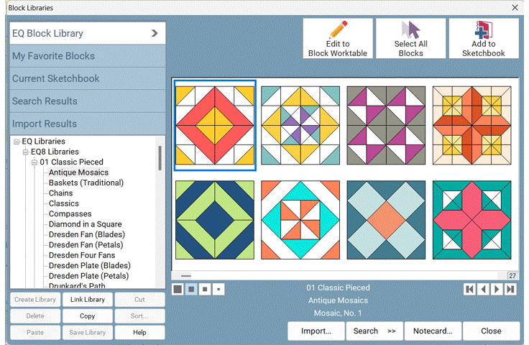Click the Link Library button
Image resolution: width=529 pixels, height=345 pixels.
87,299
